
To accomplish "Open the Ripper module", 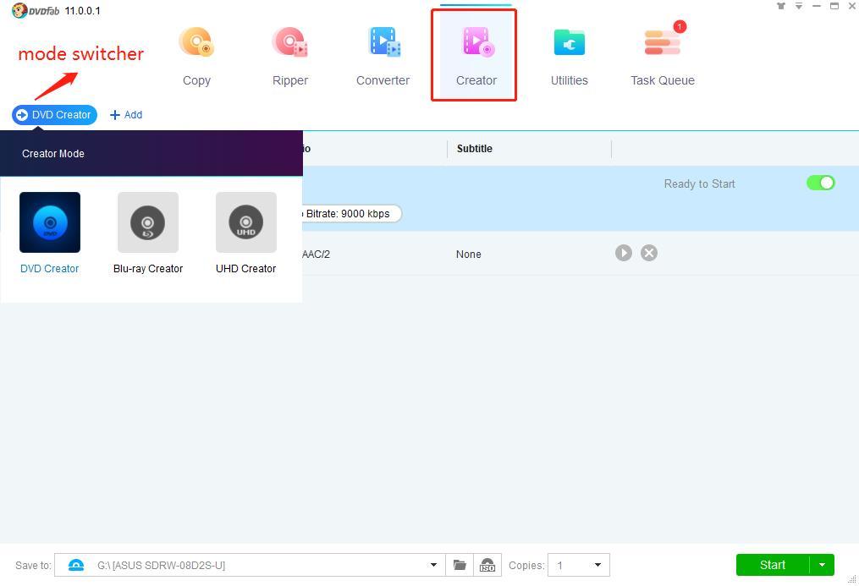I will click(x=289, y=57).
